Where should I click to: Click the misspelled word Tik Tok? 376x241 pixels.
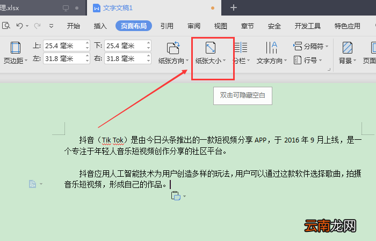[x=113, y=140]
